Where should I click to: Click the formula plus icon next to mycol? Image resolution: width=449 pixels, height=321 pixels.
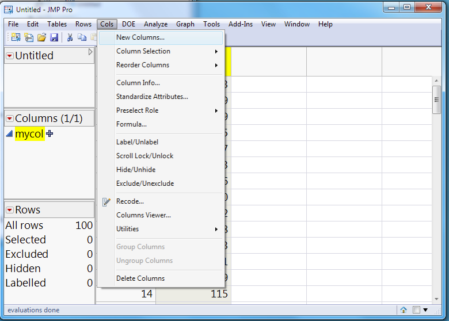coord(50,133)
